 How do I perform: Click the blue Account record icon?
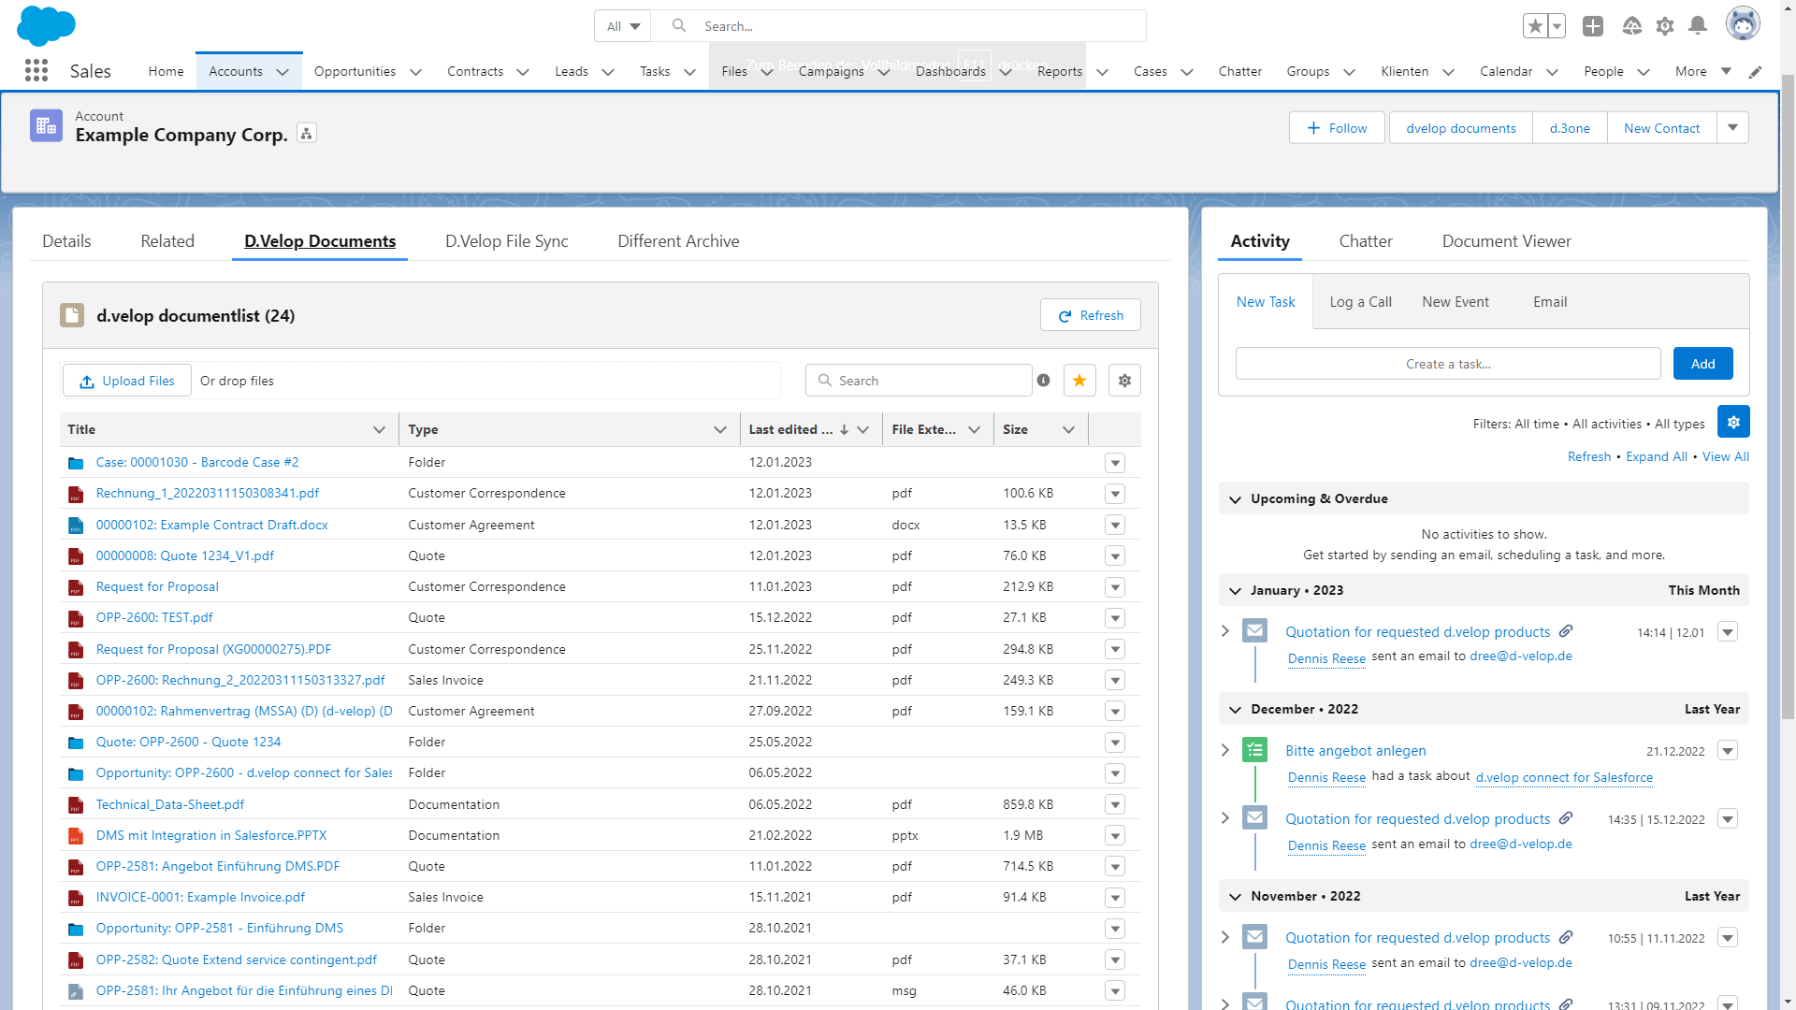tap(46, 125)
